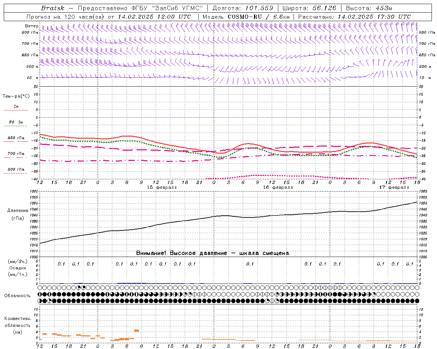Viewport: 437px width, 349px height.
Task: Click the pink dotted line sample under "500 гПа" legend
Action: click(15, 173)
